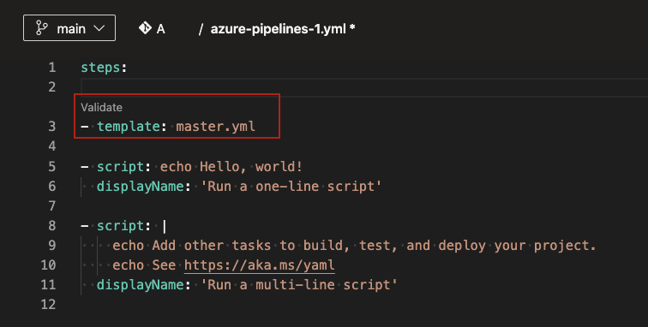Click line number 12 in gutter
648x327 pixels.
pos(48,304)
